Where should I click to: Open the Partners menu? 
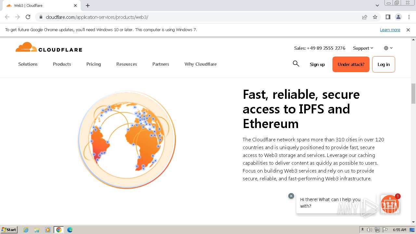(161, 64)
